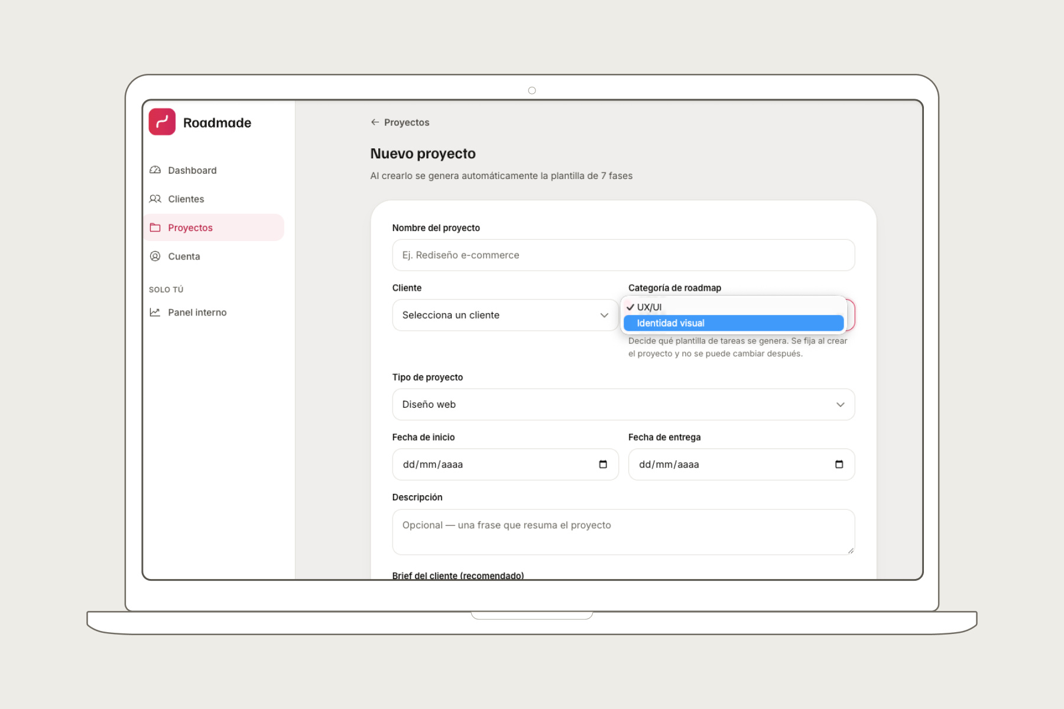This screenshot has width=1064, height=709.
Task: Click the Fecha de inicio date field
Action: [505, 464]
